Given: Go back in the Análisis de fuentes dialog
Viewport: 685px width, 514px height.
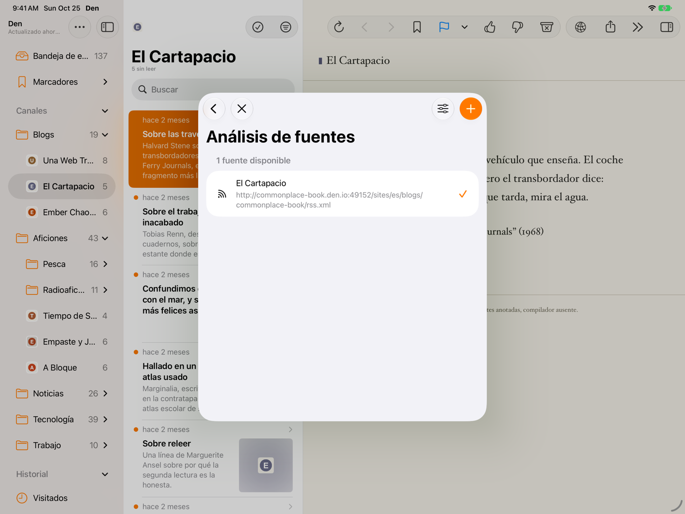Looking at the screenshot, I should pyautogui.click(x=214, y=109).
